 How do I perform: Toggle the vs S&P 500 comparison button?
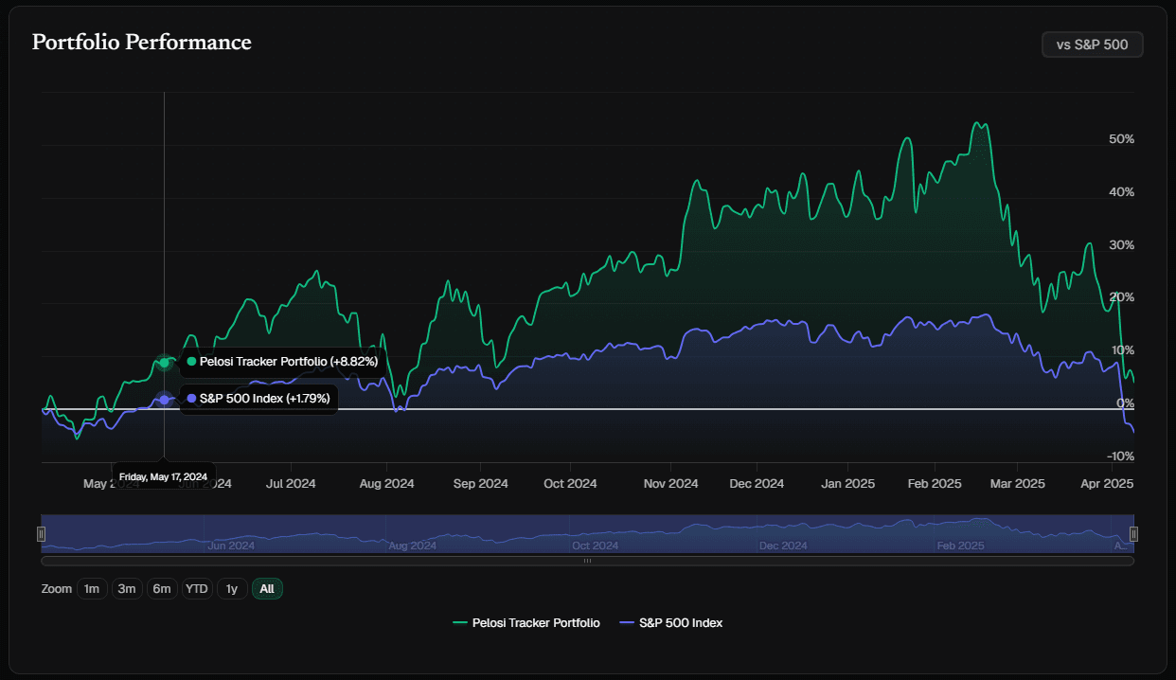(1092, 45)
